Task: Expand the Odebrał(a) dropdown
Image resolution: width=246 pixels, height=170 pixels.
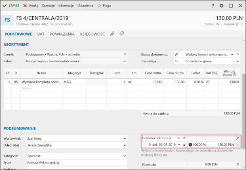Action: tap(124, 145)
